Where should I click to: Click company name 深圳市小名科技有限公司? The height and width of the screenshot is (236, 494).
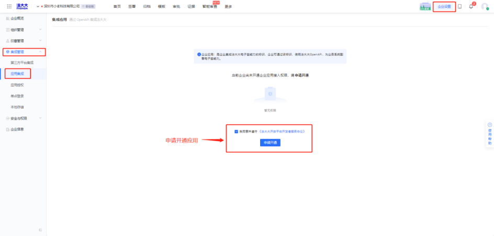[61, 6]
